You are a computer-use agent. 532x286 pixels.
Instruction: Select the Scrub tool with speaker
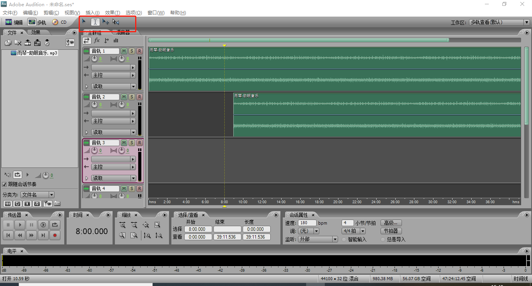coord(116,22)
